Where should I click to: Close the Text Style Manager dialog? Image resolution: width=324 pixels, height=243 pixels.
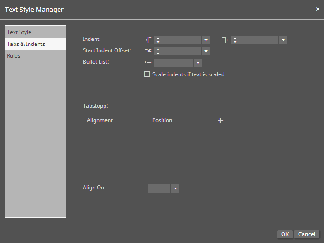pyautogui.click(x=318, y=9)
